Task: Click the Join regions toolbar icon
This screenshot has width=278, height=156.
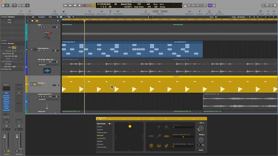Action: (x=110, y=12)
